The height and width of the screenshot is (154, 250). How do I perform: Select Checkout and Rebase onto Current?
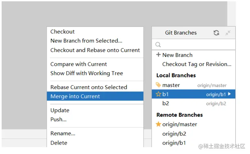[x=95, y=50]
